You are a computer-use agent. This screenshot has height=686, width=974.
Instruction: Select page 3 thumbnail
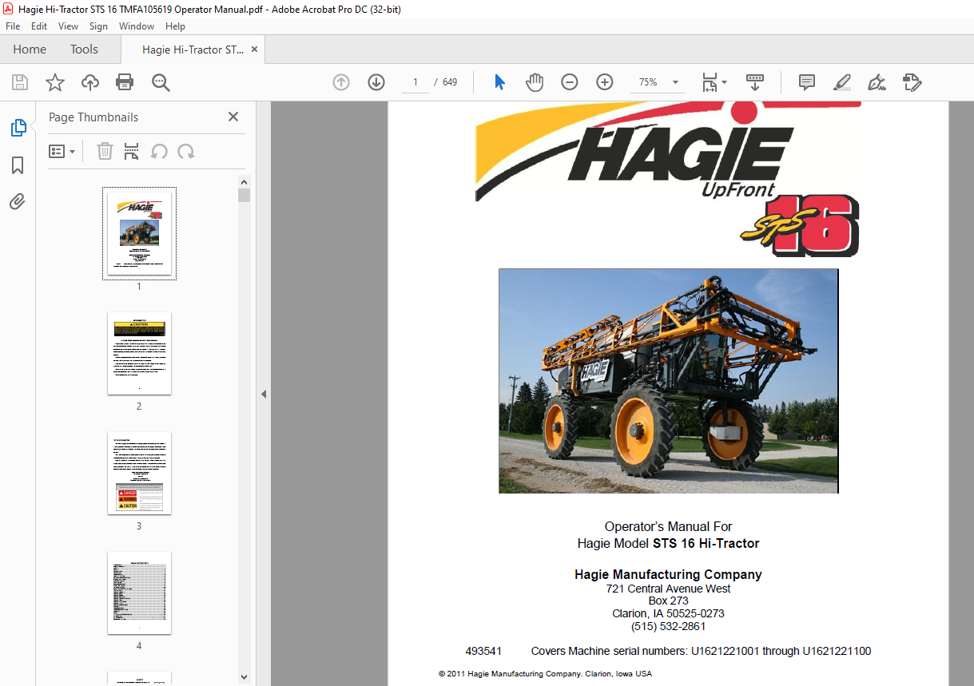click(139, 473)
